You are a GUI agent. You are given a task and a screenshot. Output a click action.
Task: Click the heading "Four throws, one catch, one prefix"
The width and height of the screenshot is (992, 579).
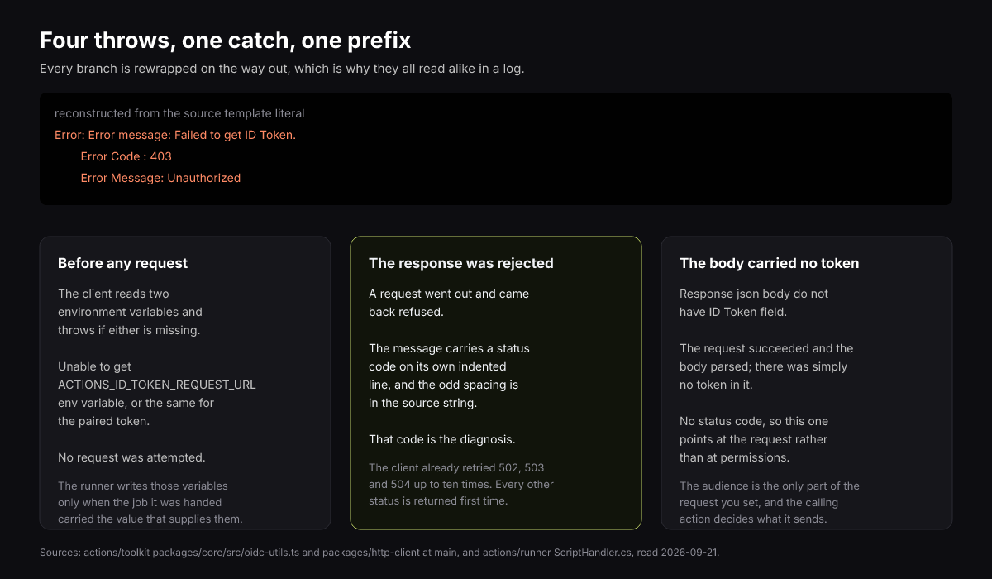225,40
